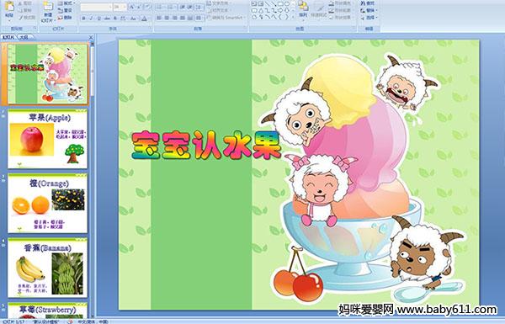This screenshot has width=505, height=324.
Task: Select the oval shape in gallery
Action: point(287,4)
